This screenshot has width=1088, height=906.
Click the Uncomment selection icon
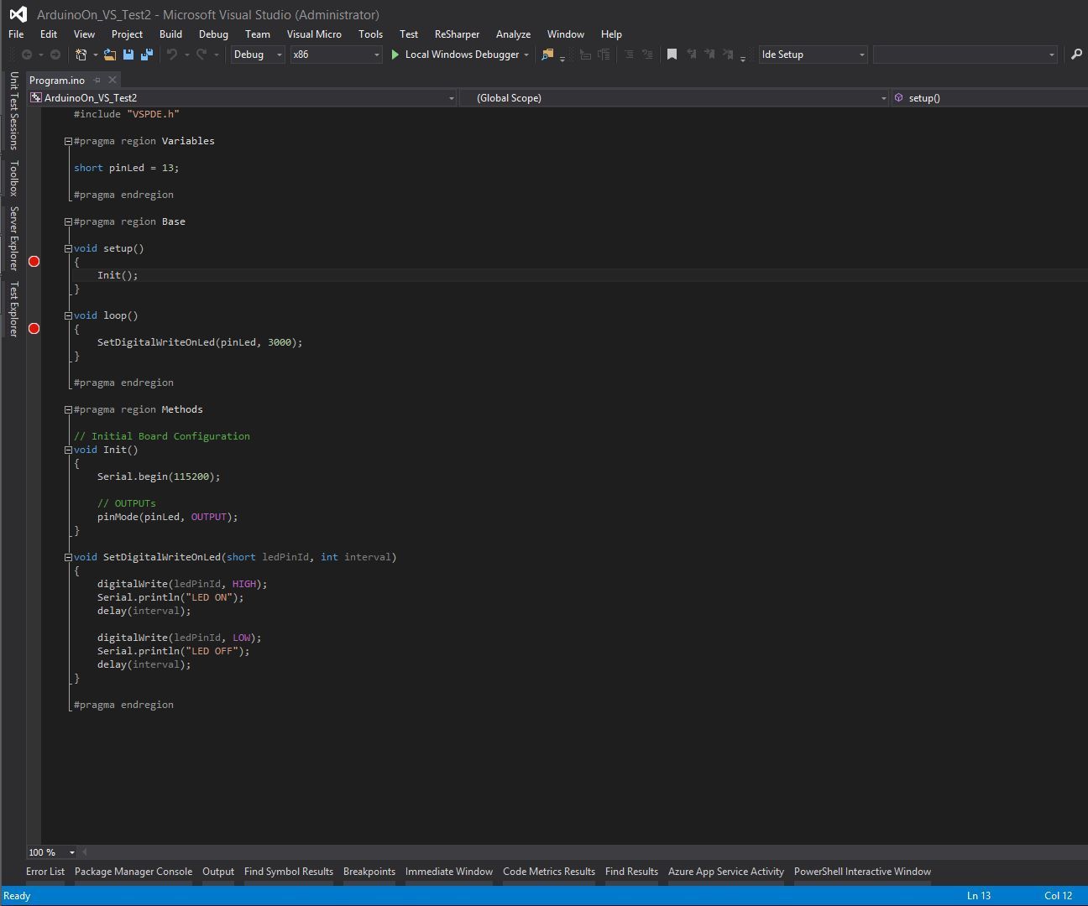(x=647, y=55)
